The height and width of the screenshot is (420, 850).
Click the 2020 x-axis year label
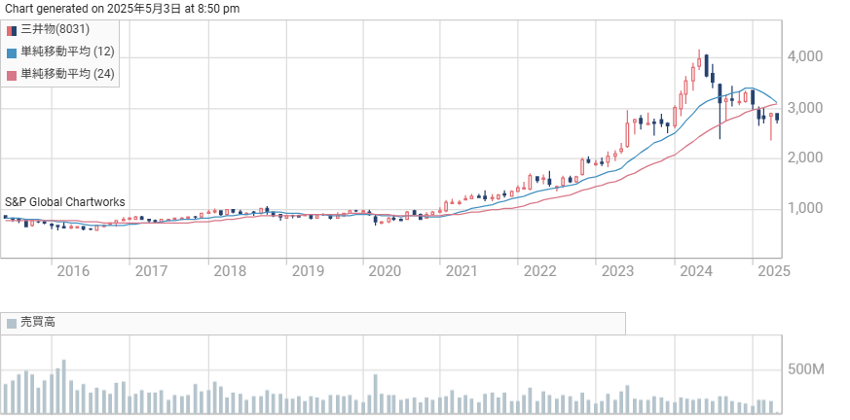(385, 270)
